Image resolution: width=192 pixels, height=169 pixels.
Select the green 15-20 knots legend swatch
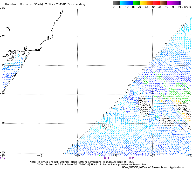(136, 3)
